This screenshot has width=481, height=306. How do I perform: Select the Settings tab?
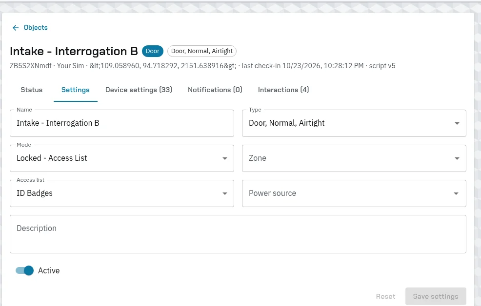point(76,90)
